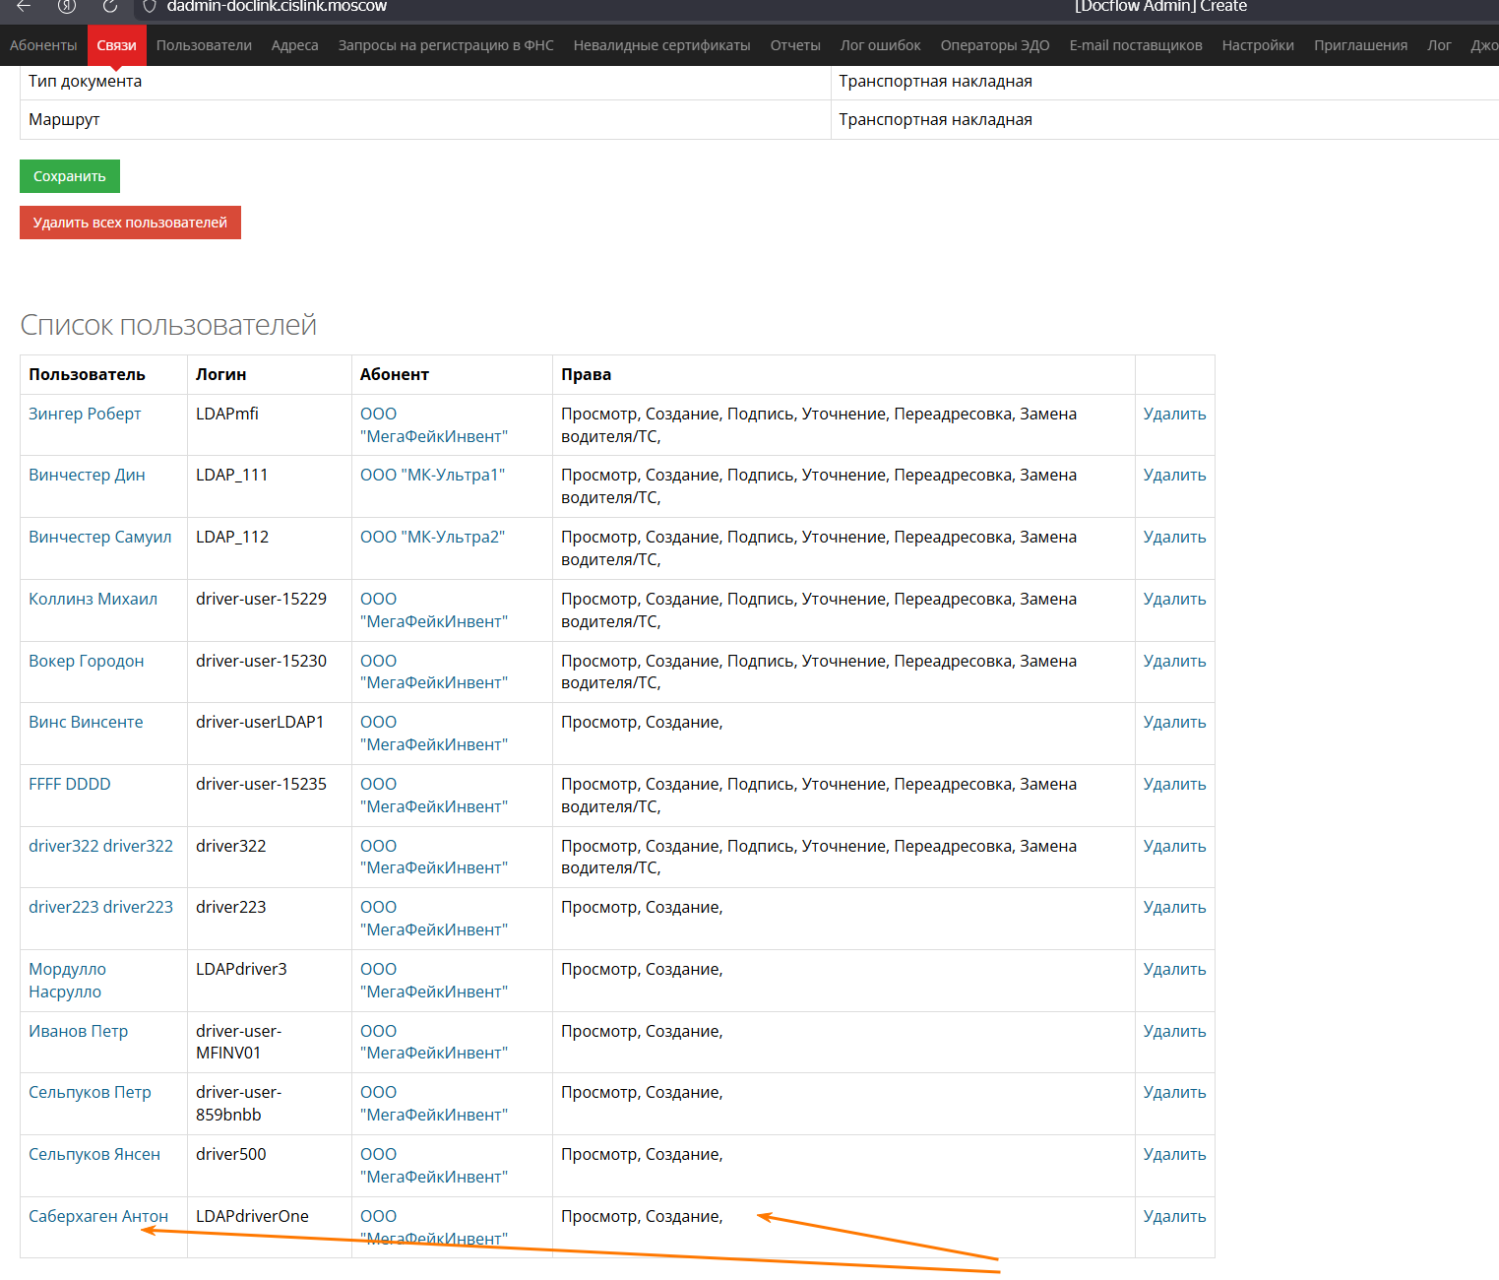The image size is (1499, 1280).
Task: Open user driver322 driver322
Action: point(100,846)
